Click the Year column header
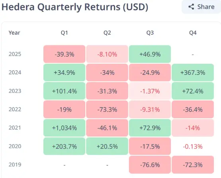Viewport: 221px width, 178px height. (x=14, y=33)
